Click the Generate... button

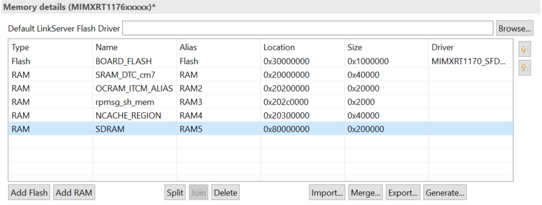click(445, 193)
